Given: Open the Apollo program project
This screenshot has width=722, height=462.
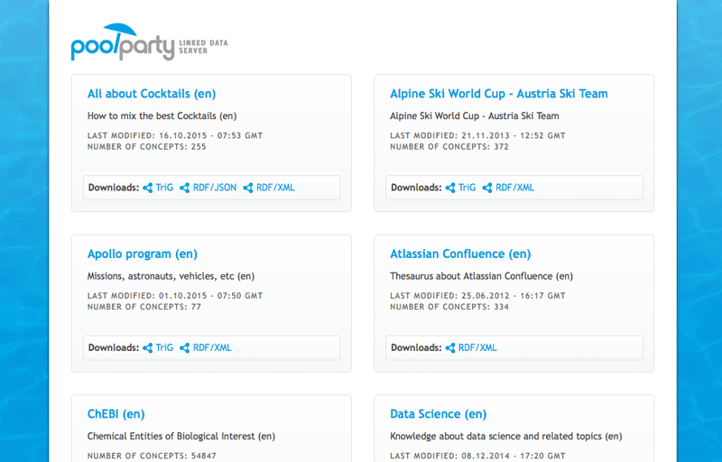Looking at the screenshot, I should [143, 254].
